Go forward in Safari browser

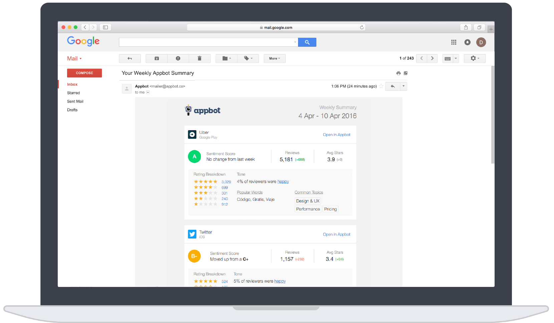93,27
